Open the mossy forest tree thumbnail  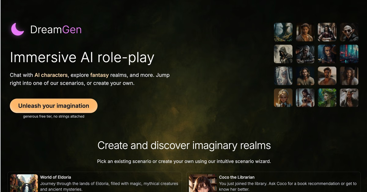[x=283, y=32]
